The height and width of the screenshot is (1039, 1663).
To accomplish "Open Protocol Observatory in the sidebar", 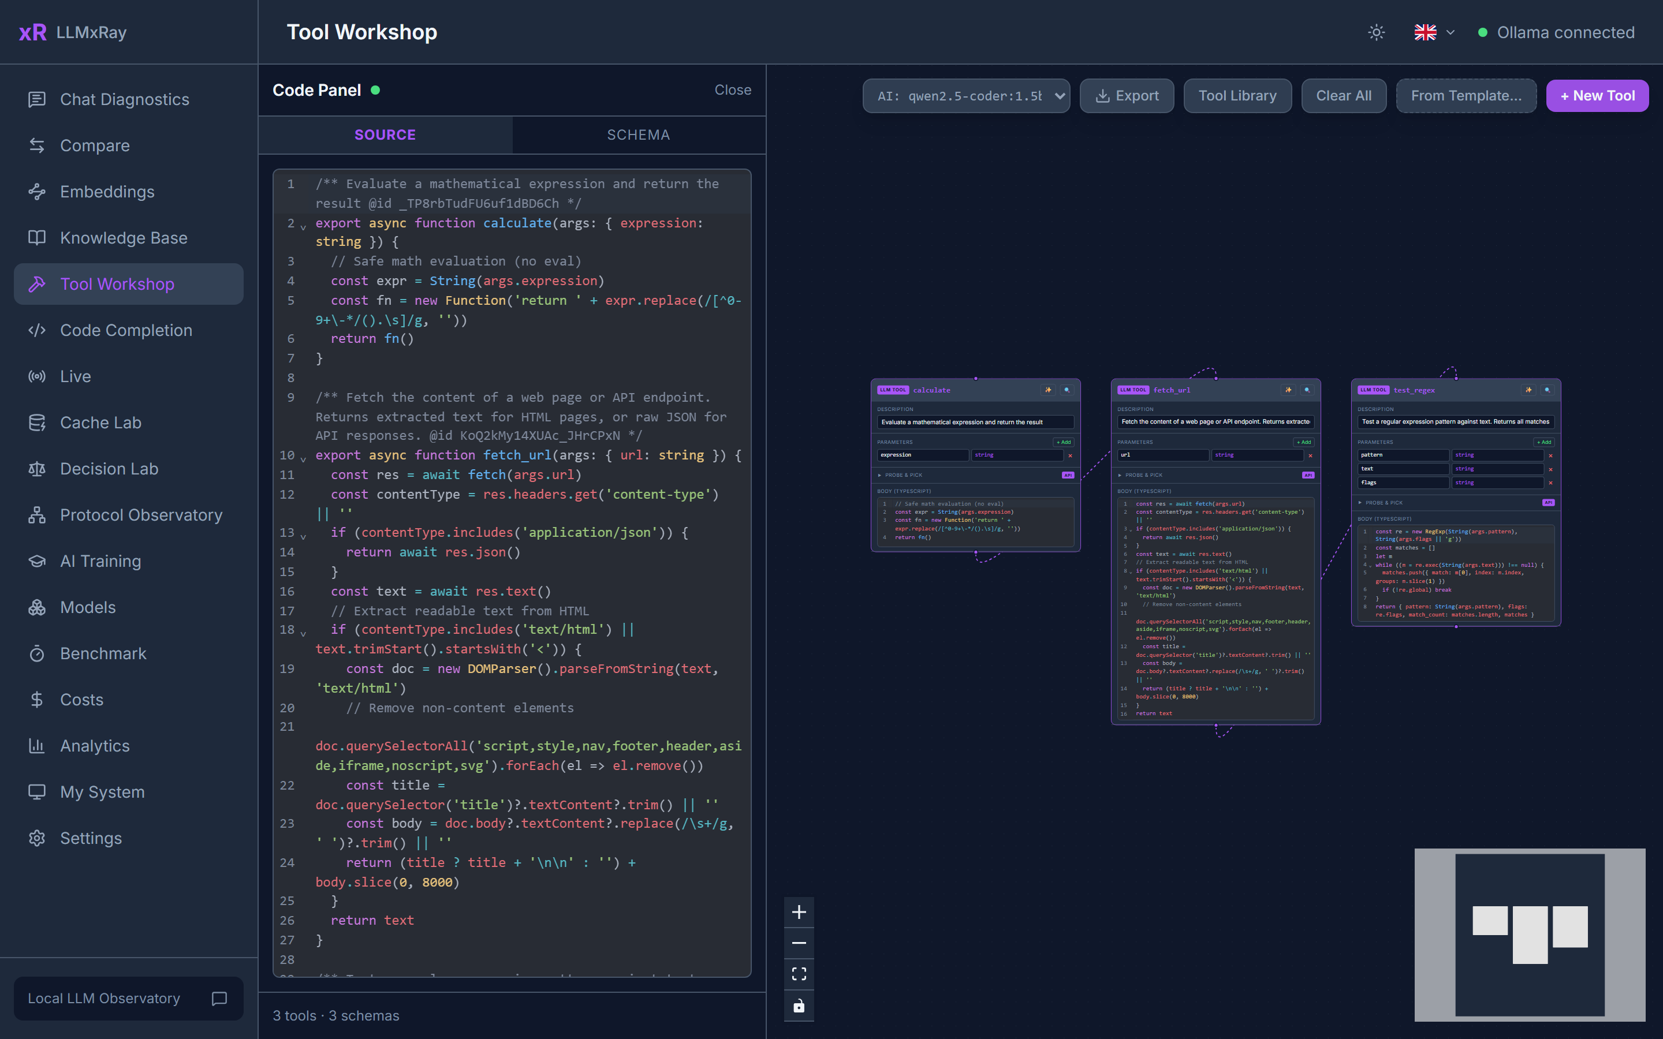I will pos(129,515).
